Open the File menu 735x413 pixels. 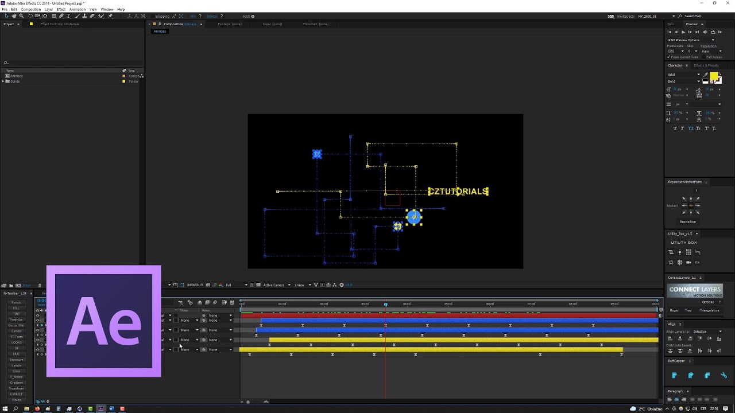tap(5, 10)
